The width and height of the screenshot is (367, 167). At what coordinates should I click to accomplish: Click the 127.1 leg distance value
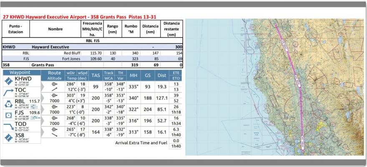pyautogui.click(x=162, y=98)
